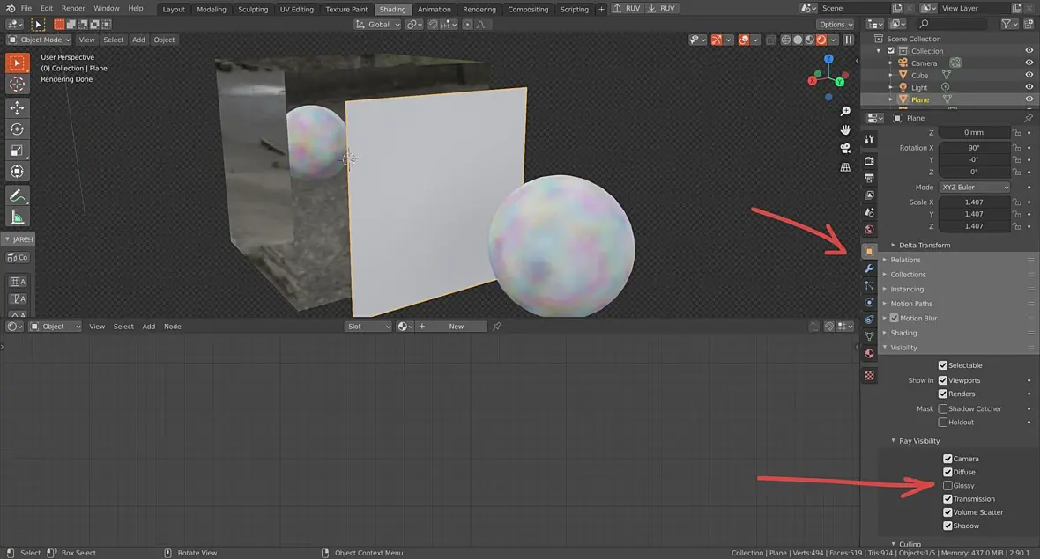The width and height of the screenshot is (1040, 559).
Task: Open the Modifier properties wrench tab
Action: click(869, 268)
